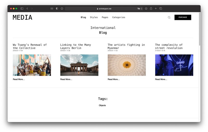The image size is (208, 132).
Task: Click the 'International' heading text
Action: (103, 28)
